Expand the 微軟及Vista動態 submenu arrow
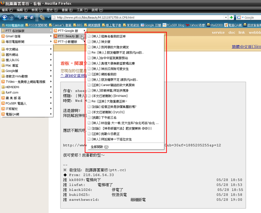The width and height of the screenshot is (261, 213). point(50,76)
